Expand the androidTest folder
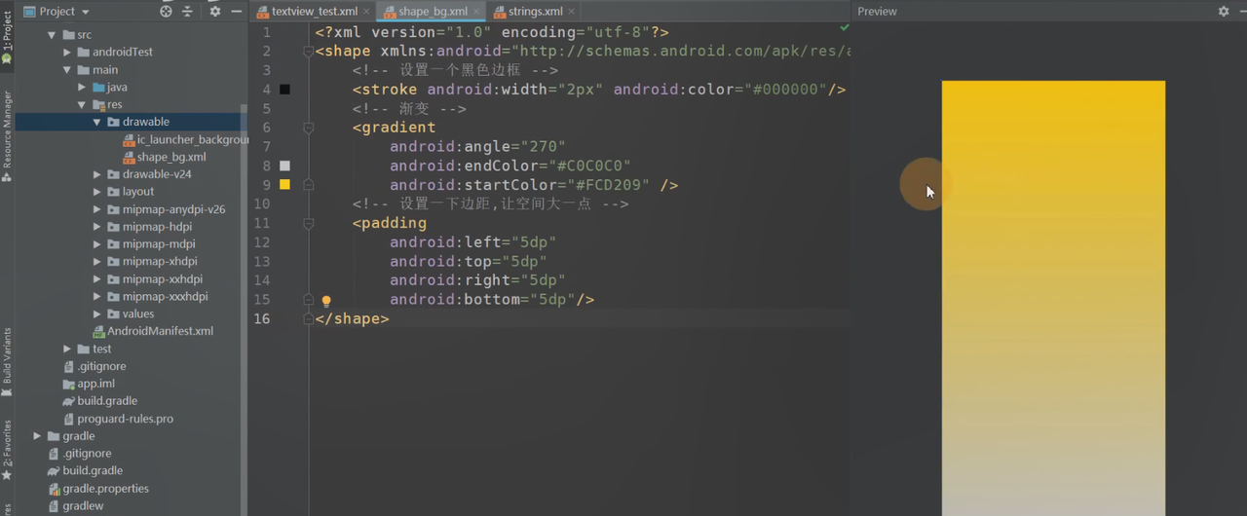Viewport: 1247px width, 516px height. click(67, 52)
